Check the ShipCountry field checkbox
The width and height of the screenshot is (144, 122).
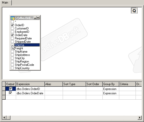click(12, 68)
